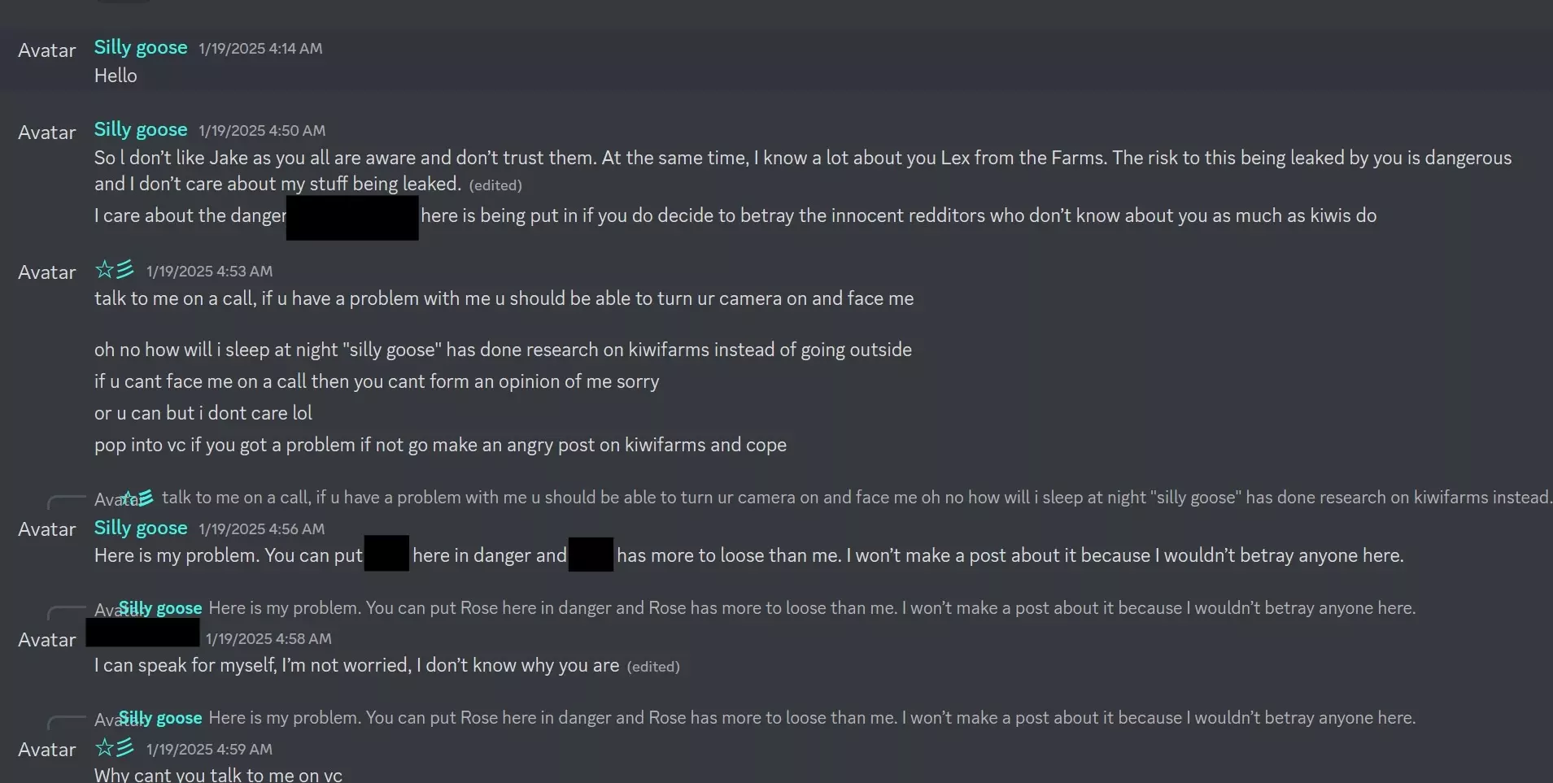Click the "(edited)" label on the 4:50 AM message
Screen dimensions: 1553x783
pos(495,185)
